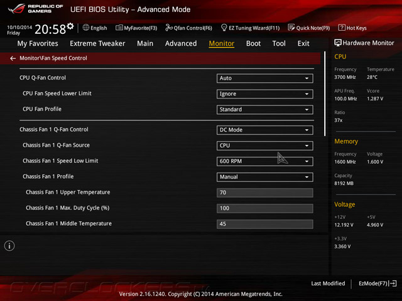
Task: Click the settings list vertical scrollbar
Action: [325, 93]
